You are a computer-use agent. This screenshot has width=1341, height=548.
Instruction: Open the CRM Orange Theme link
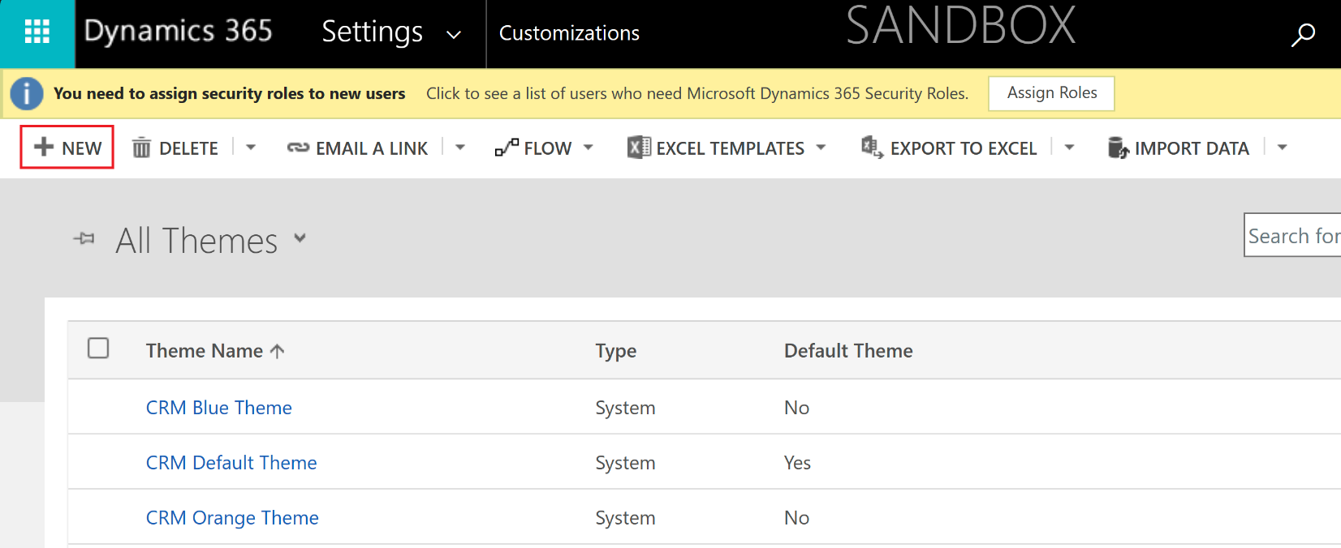pos(232,518)
